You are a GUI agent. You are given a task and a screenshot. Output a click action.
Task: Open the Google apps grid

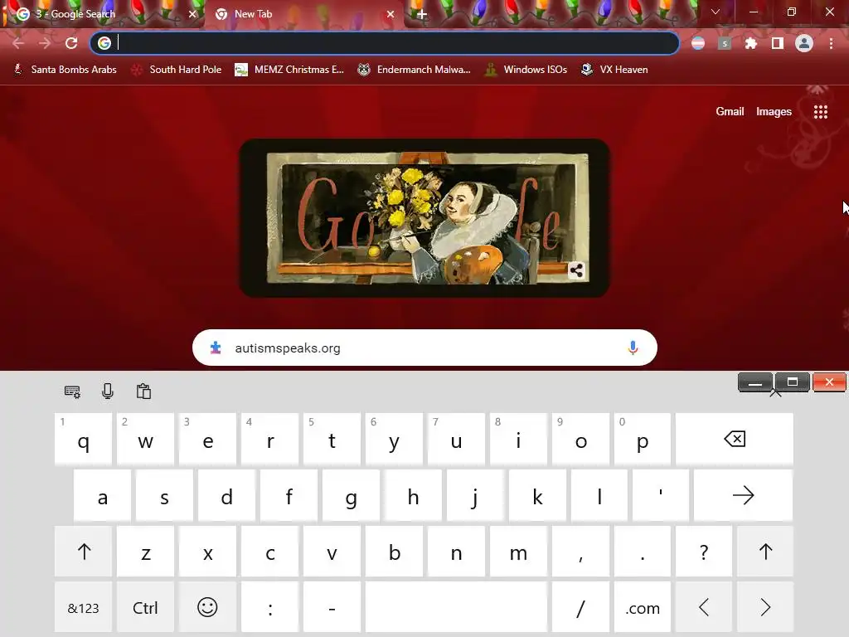[821, 112]
